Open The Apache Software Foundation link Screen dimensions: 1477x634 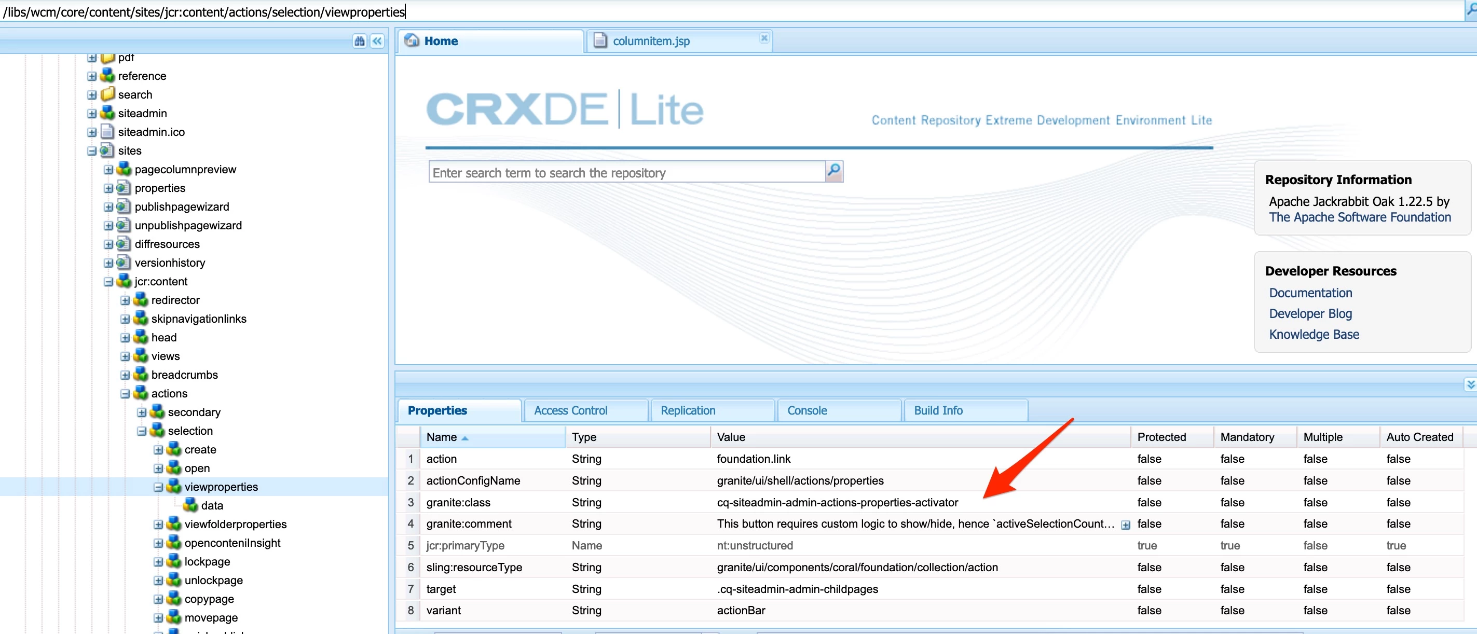click(x=1360, y=217)
